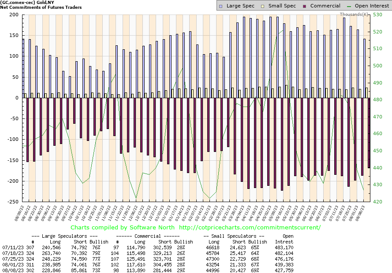Select the Open Interest legend label
The width and height of the screenshot is (392, 273).
coord(371,6)
